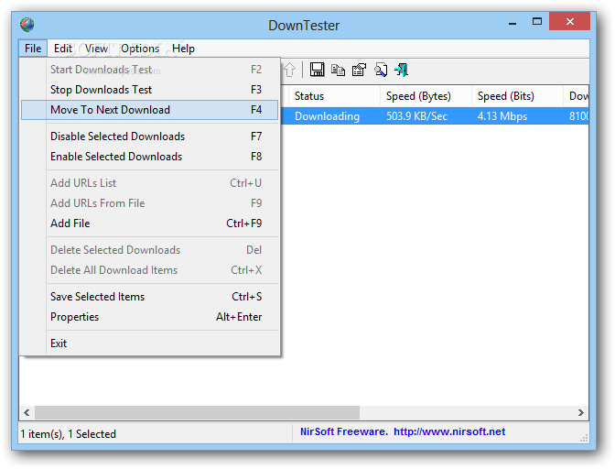Screen dimensions: 615x469
Task: Open the File menu
Action: pos(33,49)
